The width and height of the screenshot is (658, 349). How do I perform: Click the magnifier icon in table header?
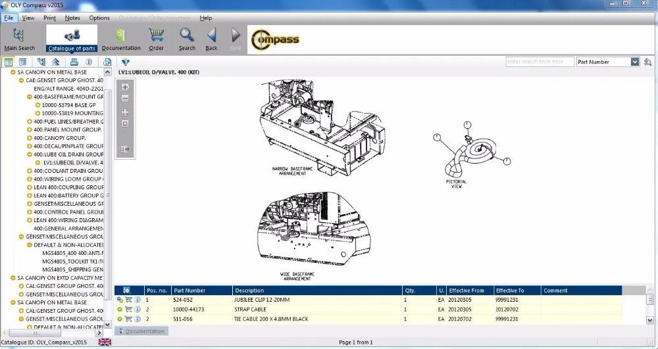pos(127,291)
